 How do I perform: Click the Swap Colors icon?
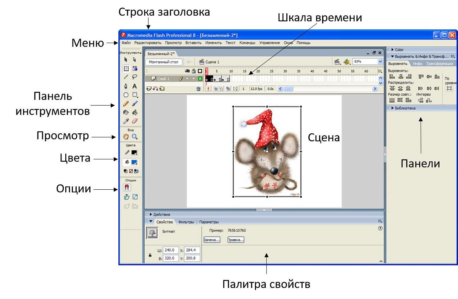pyautogui.click(x=135, y=171)
